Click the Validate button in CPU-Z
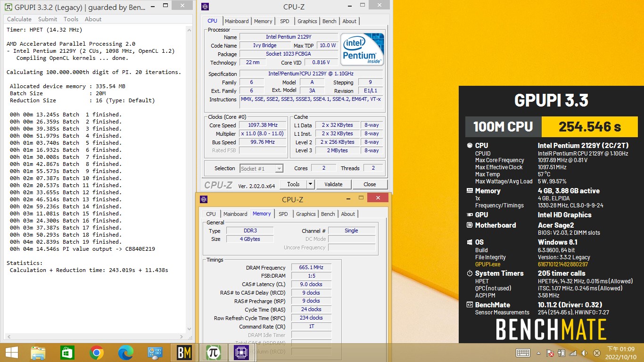Screen dimensions: 644x362 pos(333,184)
